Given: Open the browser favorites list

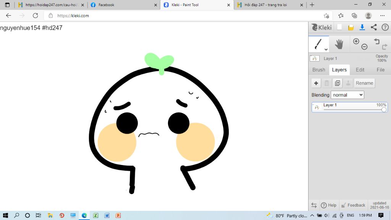Looking at the screenshot, I should (341, 15).
